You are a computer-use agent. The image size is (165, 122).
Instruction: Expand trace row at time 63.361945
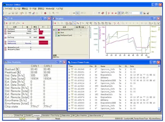[69, 69]
